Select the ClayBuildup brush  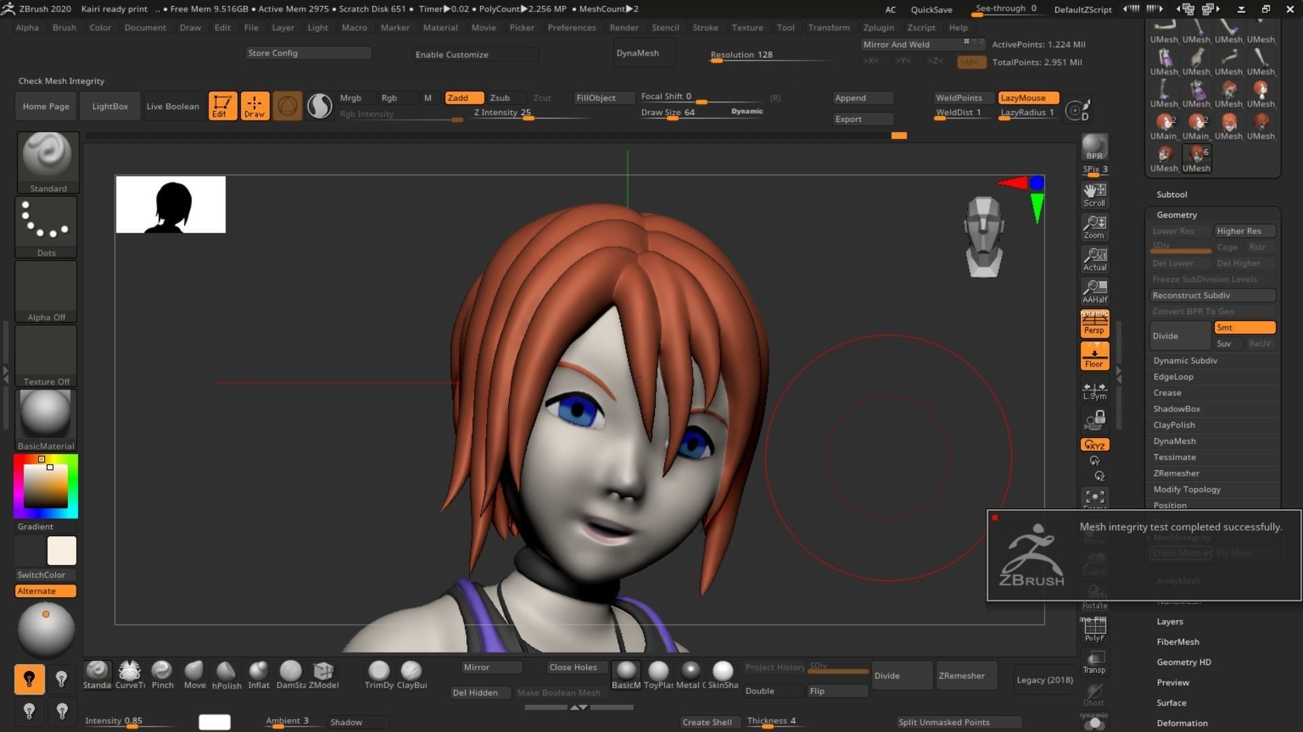pyautogui.click(x=411, y=675)
